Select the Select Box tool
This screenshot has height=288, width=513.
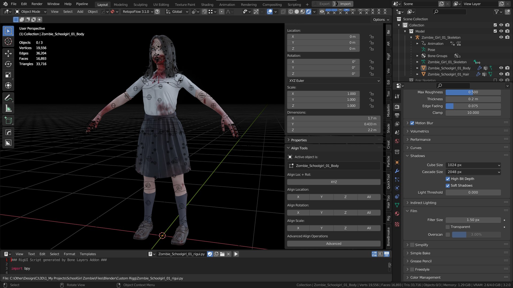[8, 31]
